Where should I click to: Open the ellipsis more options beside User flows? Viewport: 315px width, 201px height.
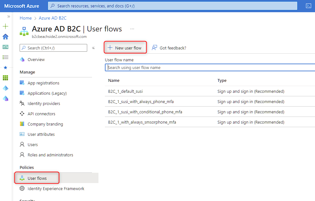[132, 29]
